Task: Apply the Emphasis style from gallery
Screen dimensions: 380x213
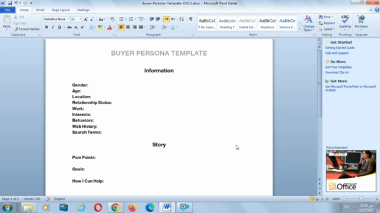Action: pos(267,24)
